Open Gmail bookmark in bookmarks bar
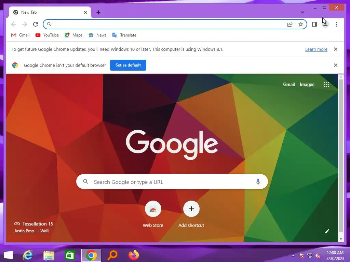 coord(20,35)
